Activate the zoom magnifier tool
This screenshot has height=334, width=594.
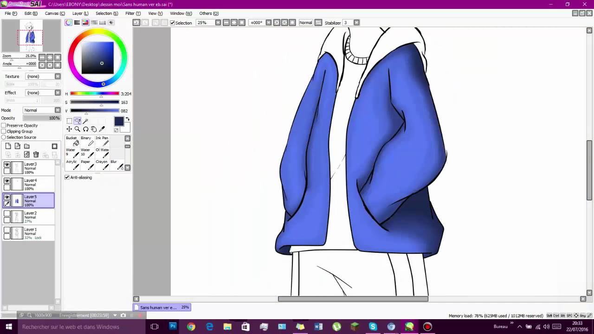tap(77, 129)
